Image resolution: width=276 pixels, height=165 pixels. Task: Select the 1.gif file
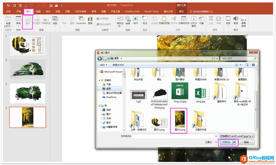(x=138, y=96)
